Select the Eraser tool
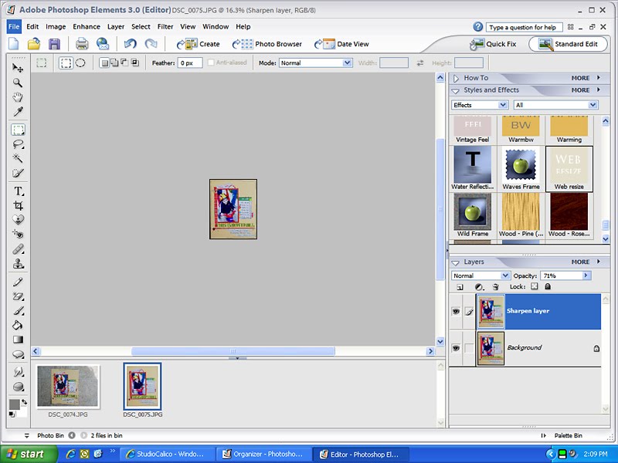 [18, 296]
